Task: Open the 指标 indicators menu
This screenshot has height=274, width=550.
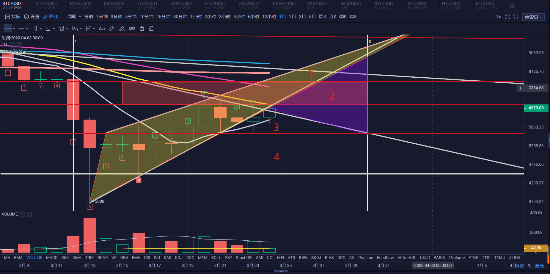Action: click(x=13, y=17)
